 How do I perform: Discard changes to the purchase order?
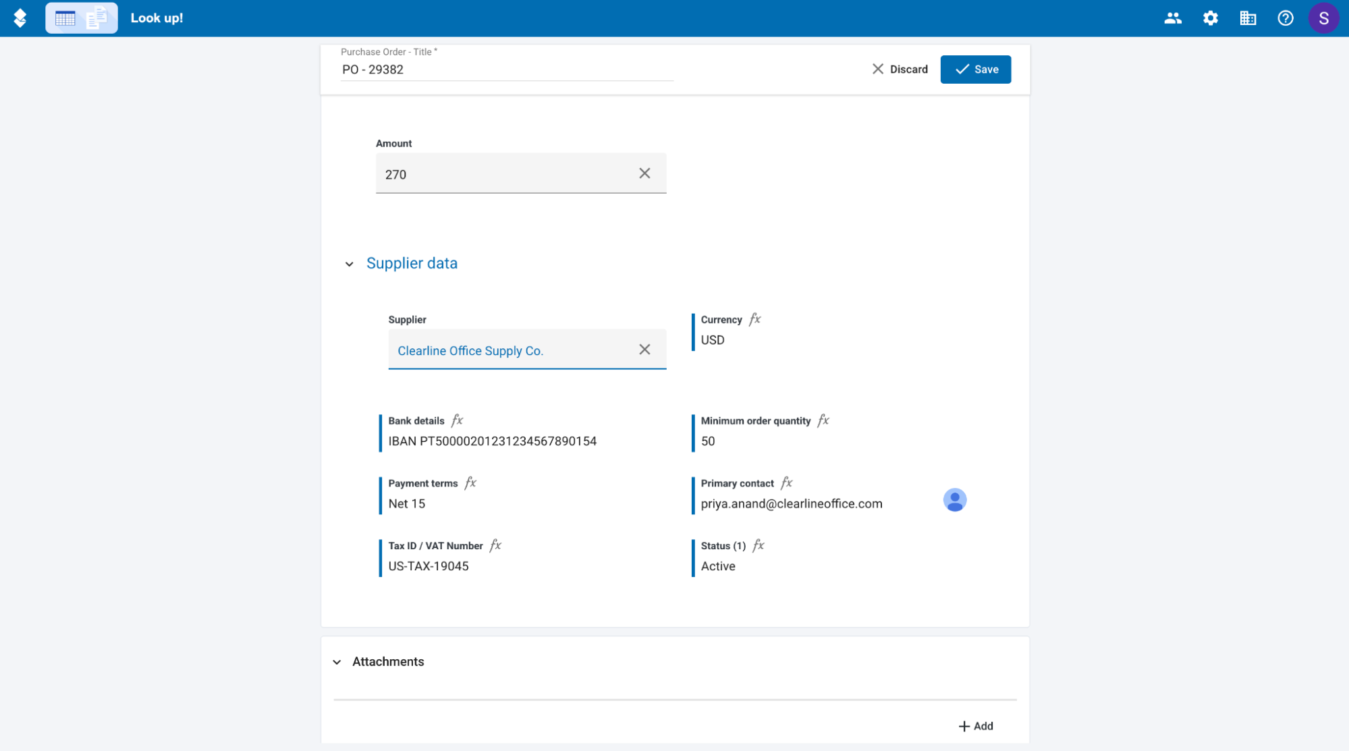900,69
